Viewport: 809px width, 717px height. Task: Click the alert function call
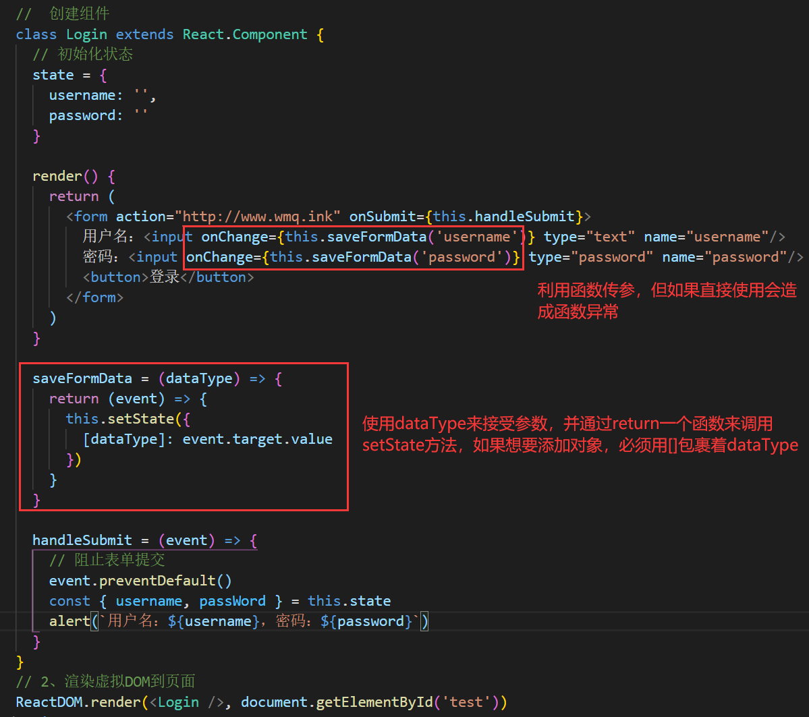point(69,621)
